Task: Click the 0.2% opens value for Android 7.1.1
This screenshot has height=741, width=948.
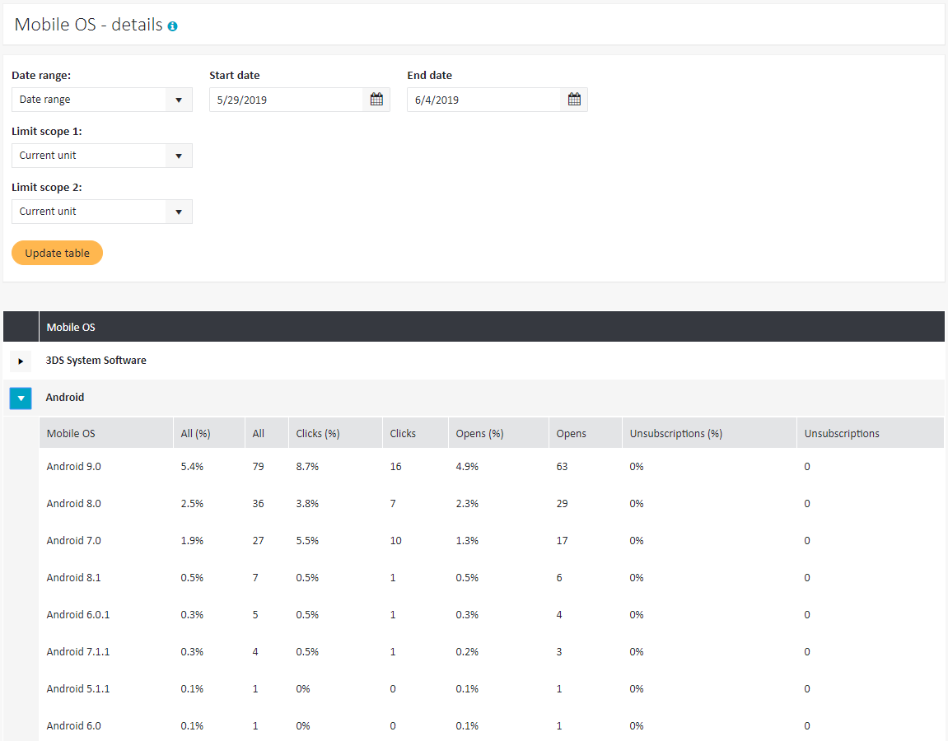Action: (467, 651)
